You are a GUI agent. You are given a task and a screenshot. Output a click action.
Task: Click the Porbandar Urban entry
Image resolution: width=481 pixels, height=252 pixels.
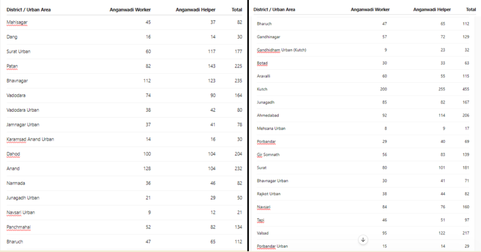tap(272, 246)
